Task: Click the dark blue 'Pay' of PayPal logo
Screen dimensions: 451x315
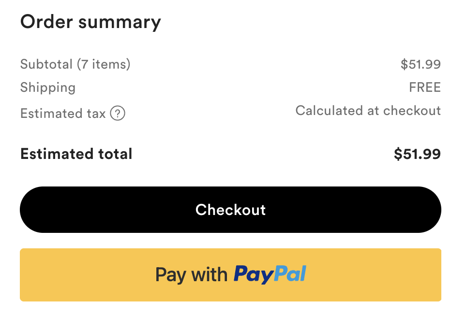Action: pyautogui.click(x=254, y=274)
